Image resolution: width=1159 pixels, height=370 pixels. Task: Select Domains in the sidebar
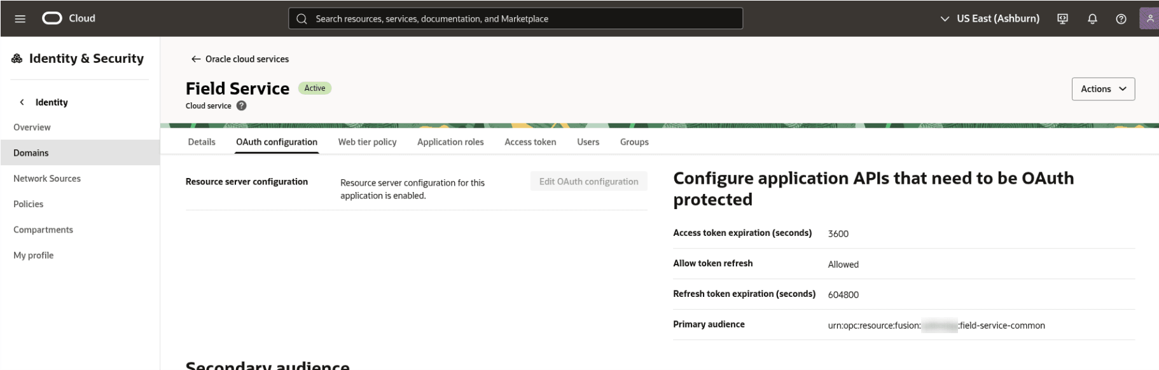[80, 153]
